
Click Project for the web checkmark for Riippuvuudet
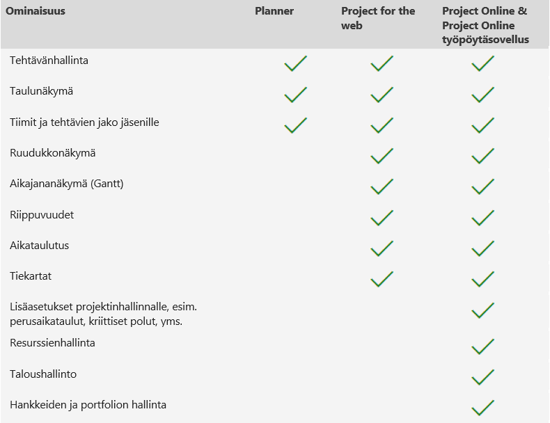point(382,218)
